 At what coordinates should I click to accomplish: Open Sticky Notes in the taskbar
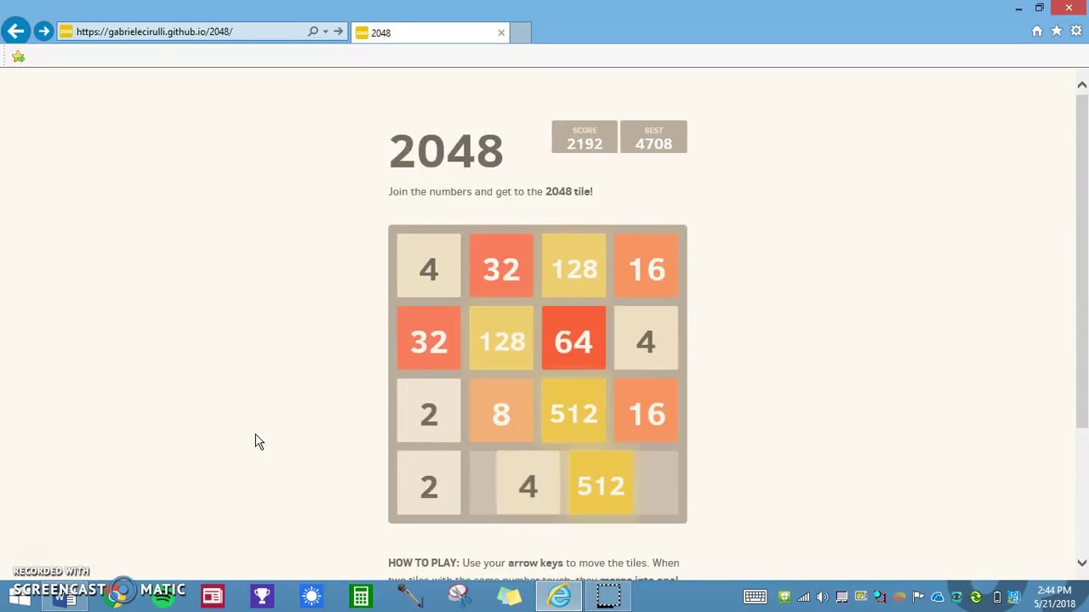tap(510, 596)
